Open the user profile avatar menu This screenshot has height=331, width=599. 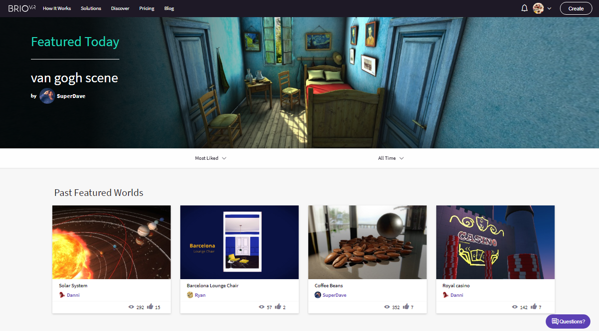tap(538, 8)
